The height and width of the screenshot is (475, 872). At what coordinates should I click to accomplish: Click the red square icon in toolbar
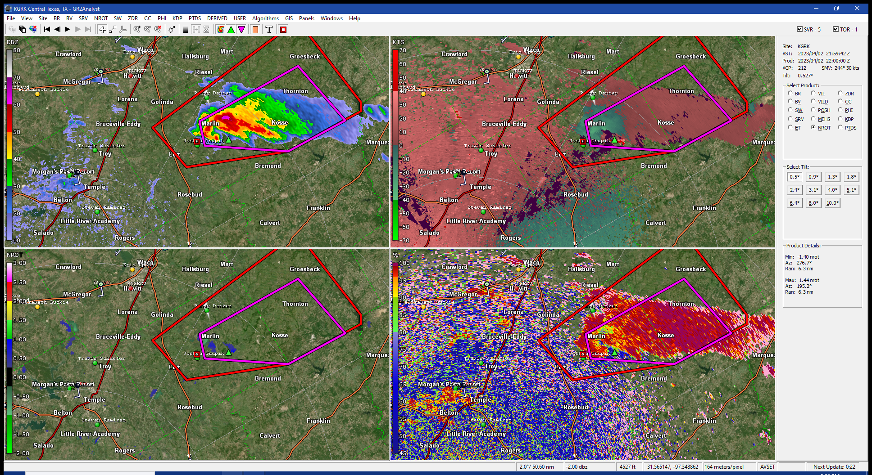point(283,30)
